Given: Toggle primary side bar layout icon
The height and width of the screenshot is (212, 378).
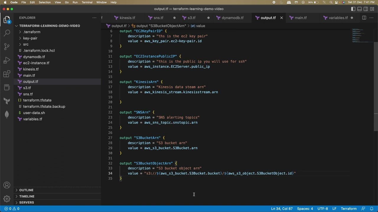Looking at the screenshot, I should [353, 9].
